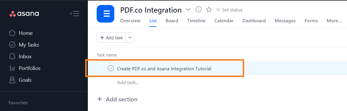Switch to the Overview tab
This screenshot has width=347, height=111.
click(130, 21)
